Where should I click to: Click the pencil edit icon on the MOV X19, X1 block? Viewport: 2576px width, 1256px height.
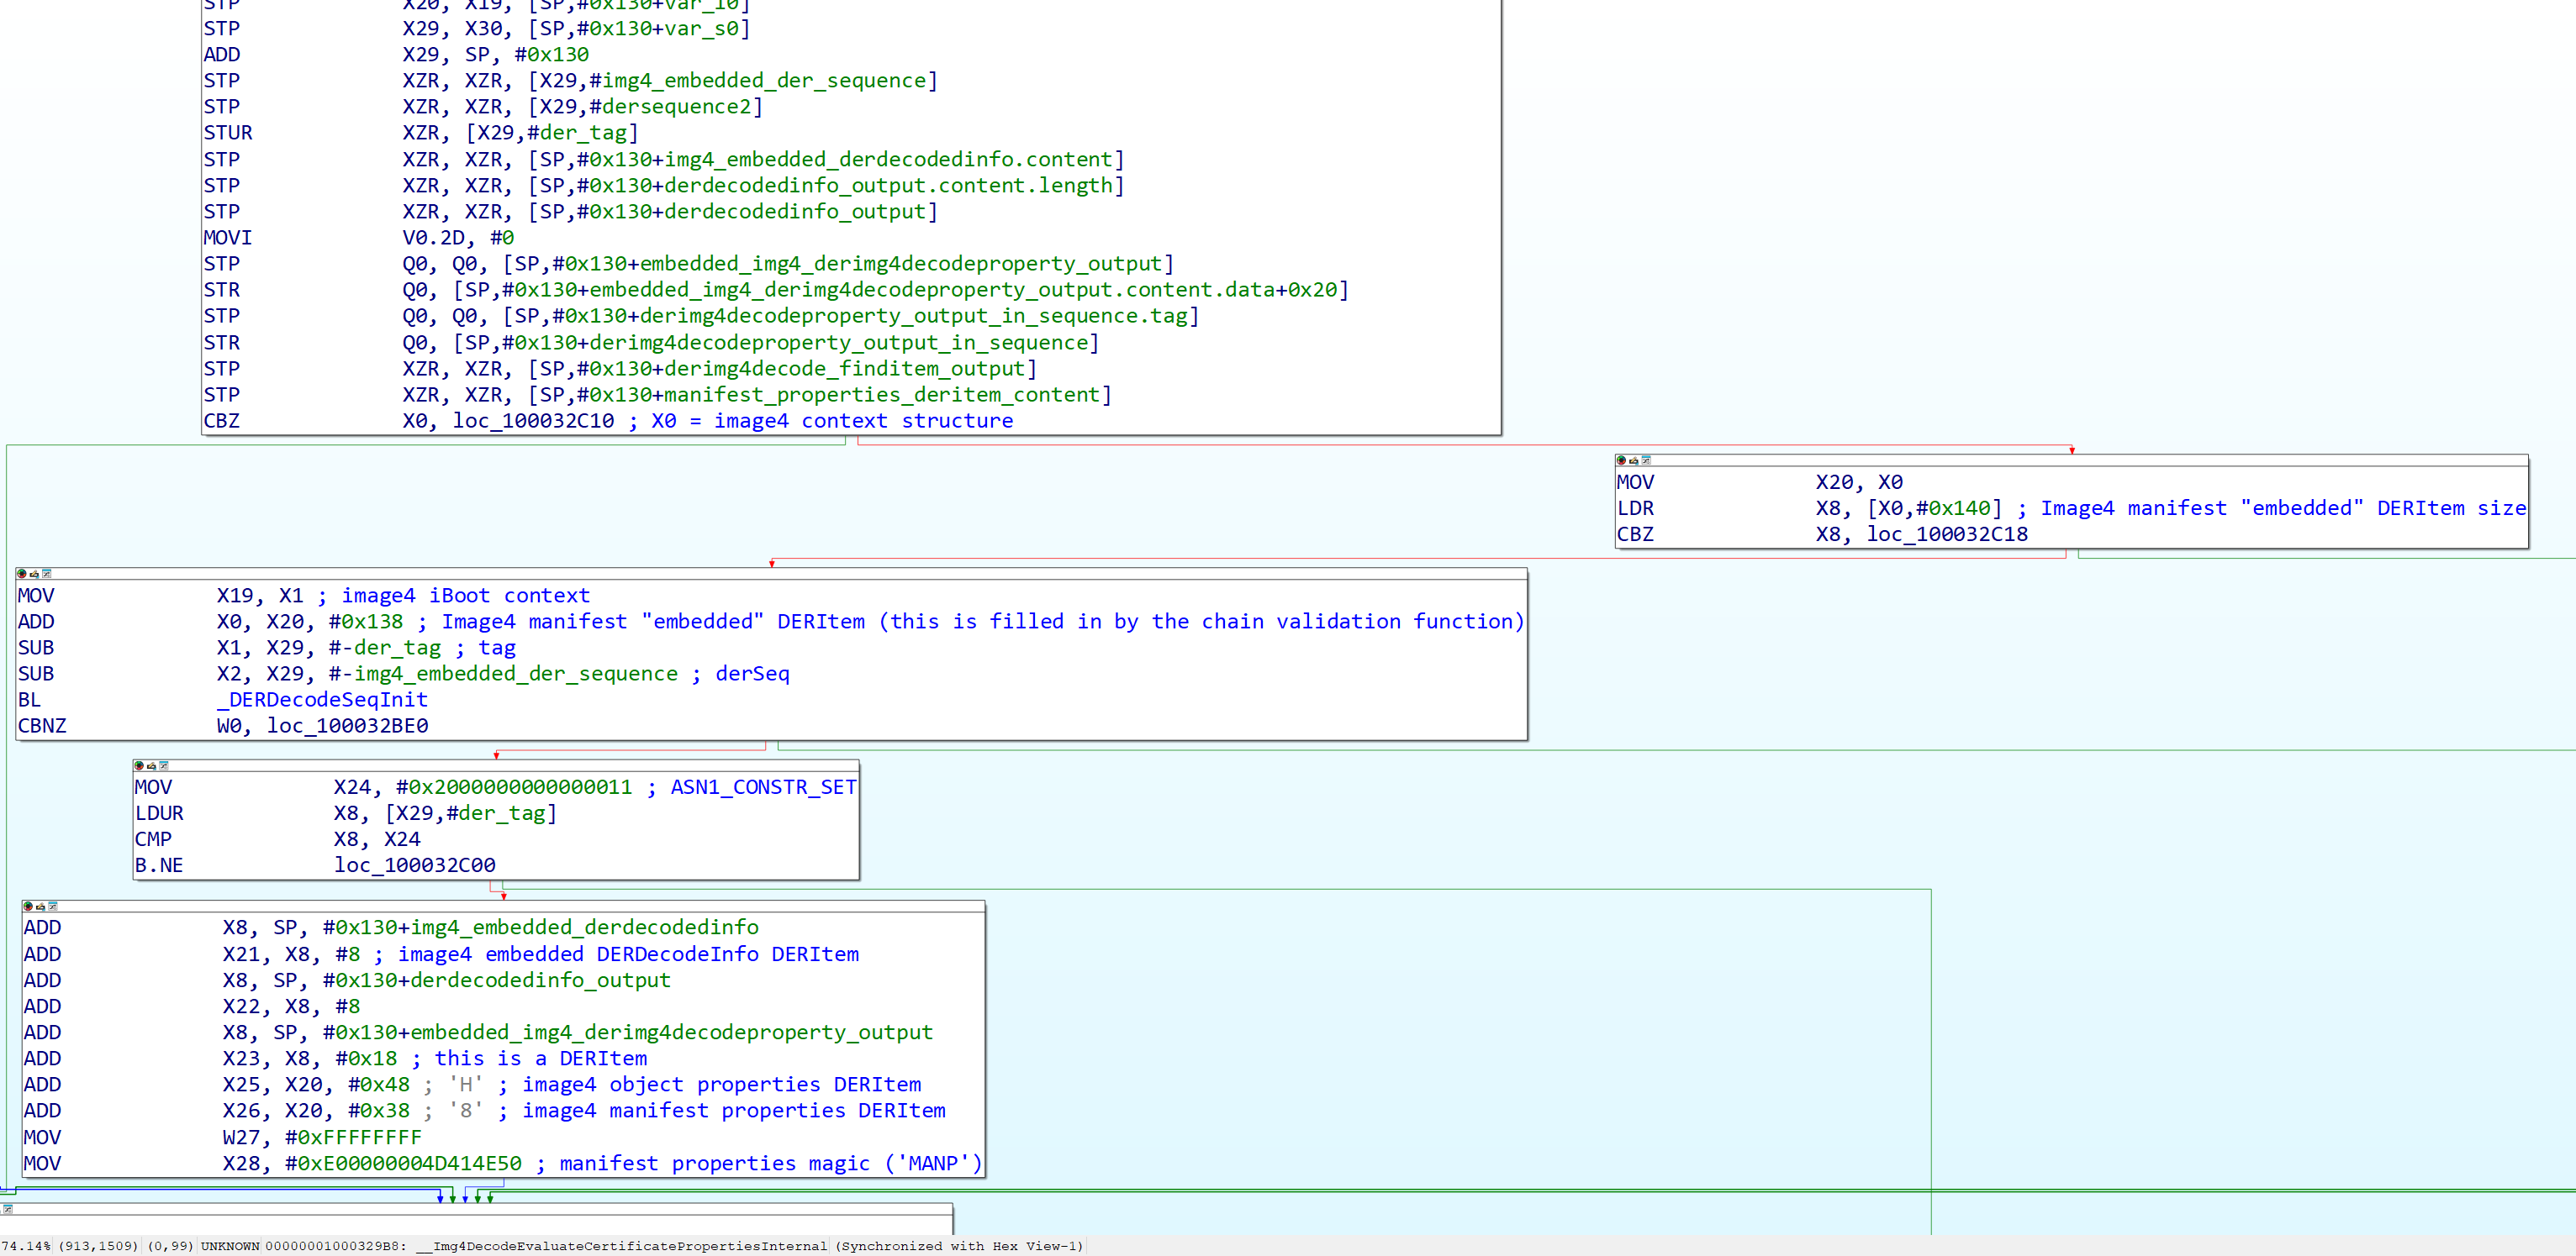34,574
